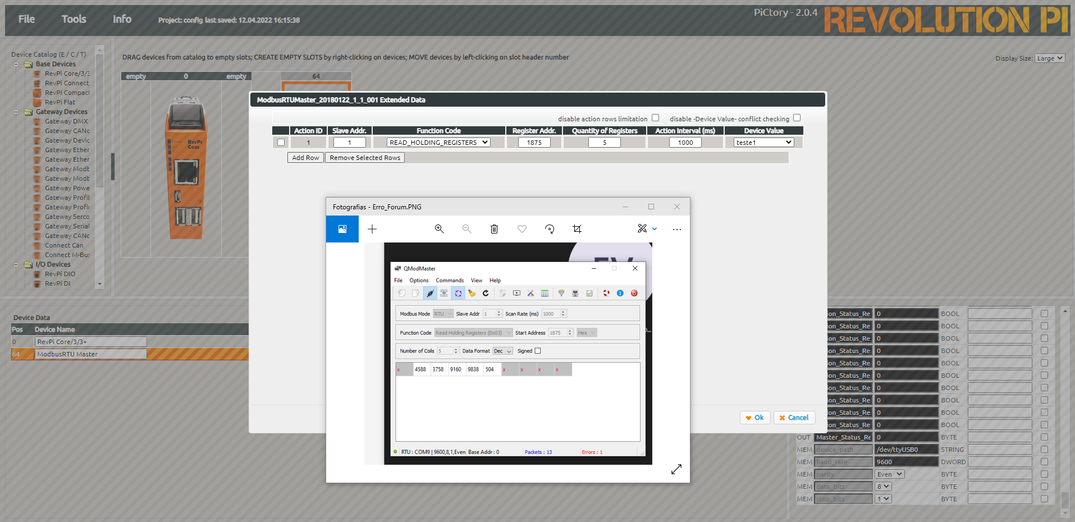Click the RevPi Connect device icon in catalog
Screen dimensions: 1075x522
click(x=37, y=83)
